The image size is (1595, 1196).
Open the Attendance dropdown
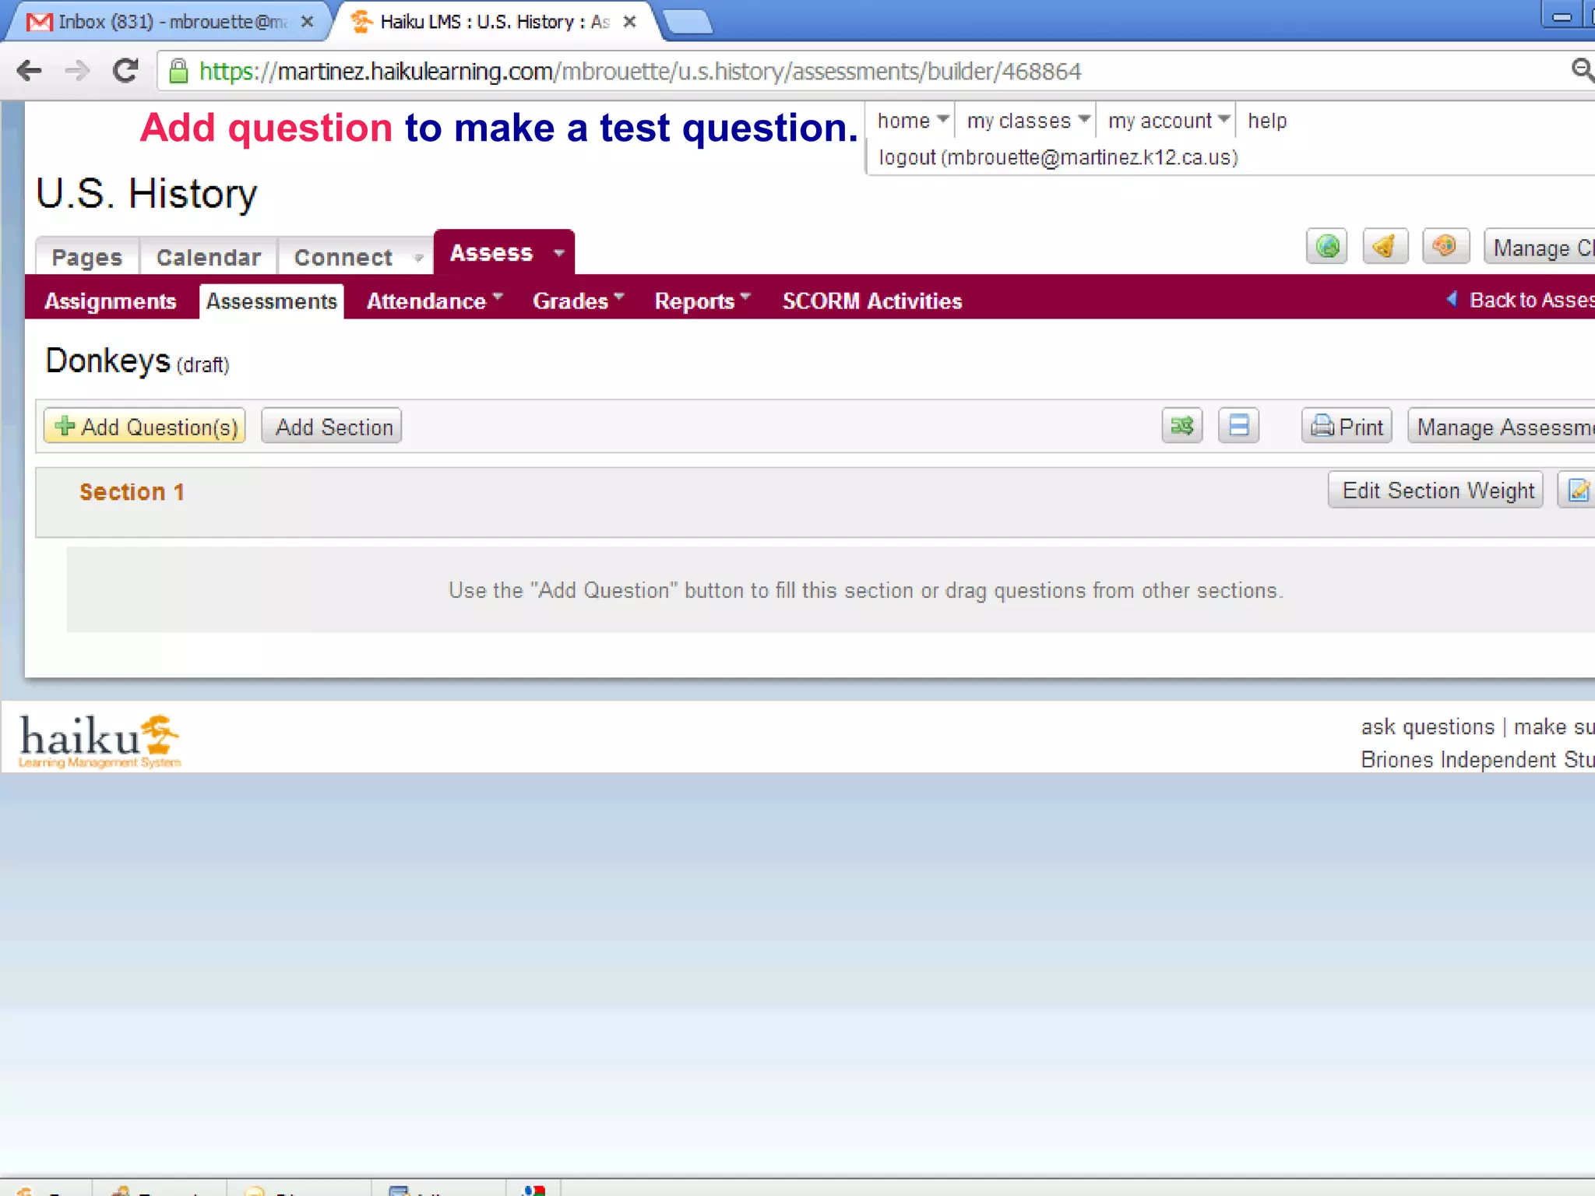tap(435, 301)
